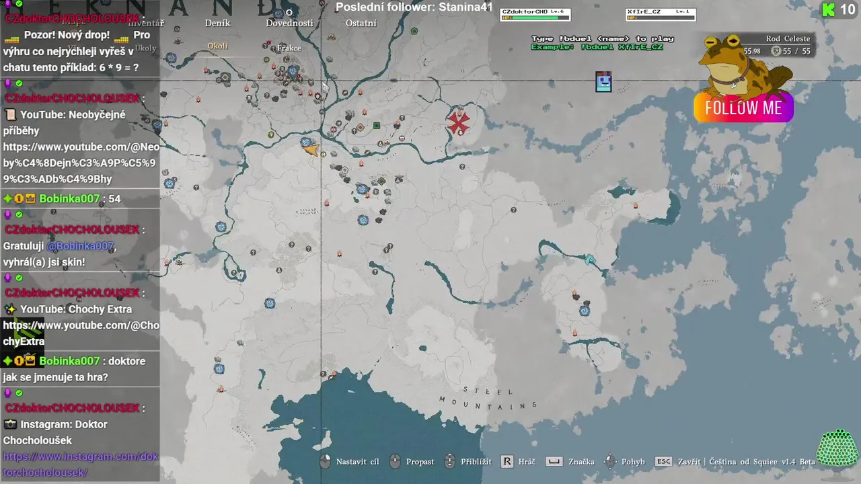Click the Kick logo in the top corner

tap(828, 9)
